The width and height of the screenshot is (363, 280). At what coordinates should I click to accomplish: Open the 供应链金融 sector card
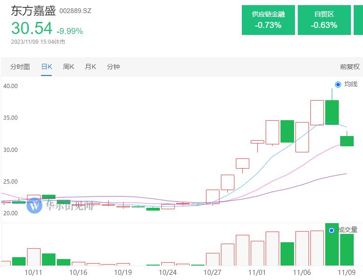coord(268,20)
